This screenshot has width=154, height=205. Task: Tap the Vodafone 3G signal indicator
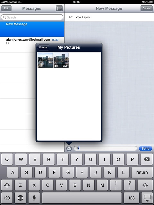pyautogui.click(x=11, y=2)
